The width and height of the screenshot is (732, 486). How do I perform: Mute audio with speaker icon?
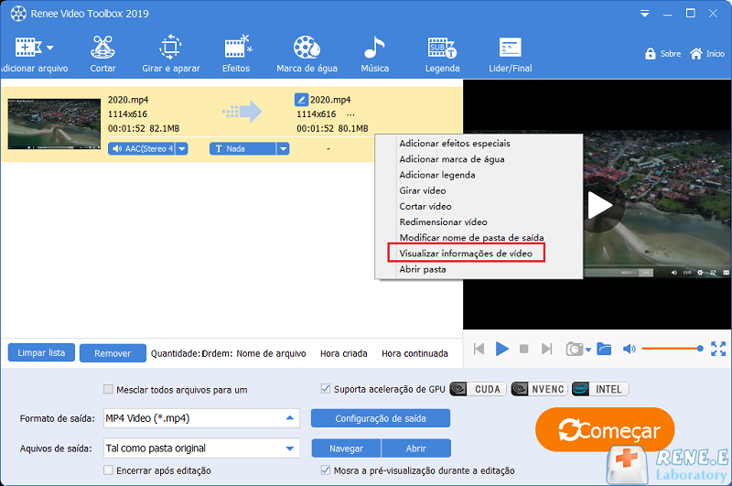629,349
